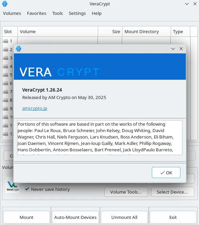Click the VeraCrypt 1.26.24 version text
The image size is (199, 225).
(x=42, y=90)
